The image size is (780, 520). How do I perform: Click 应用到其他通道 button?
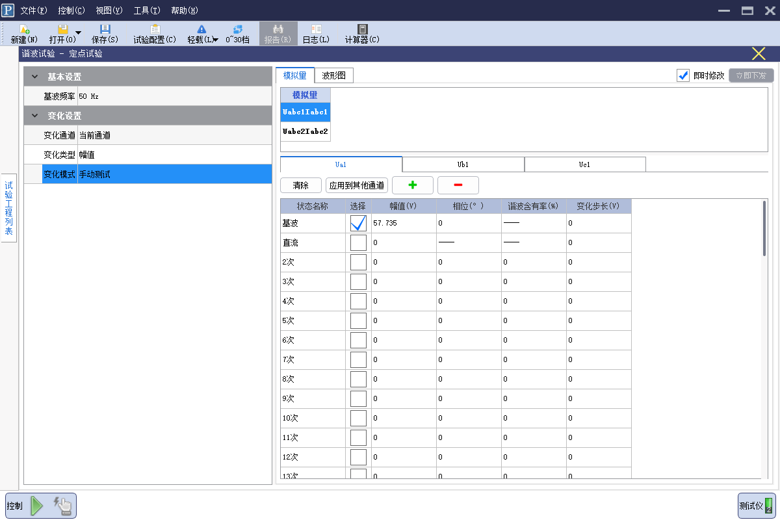357,185
